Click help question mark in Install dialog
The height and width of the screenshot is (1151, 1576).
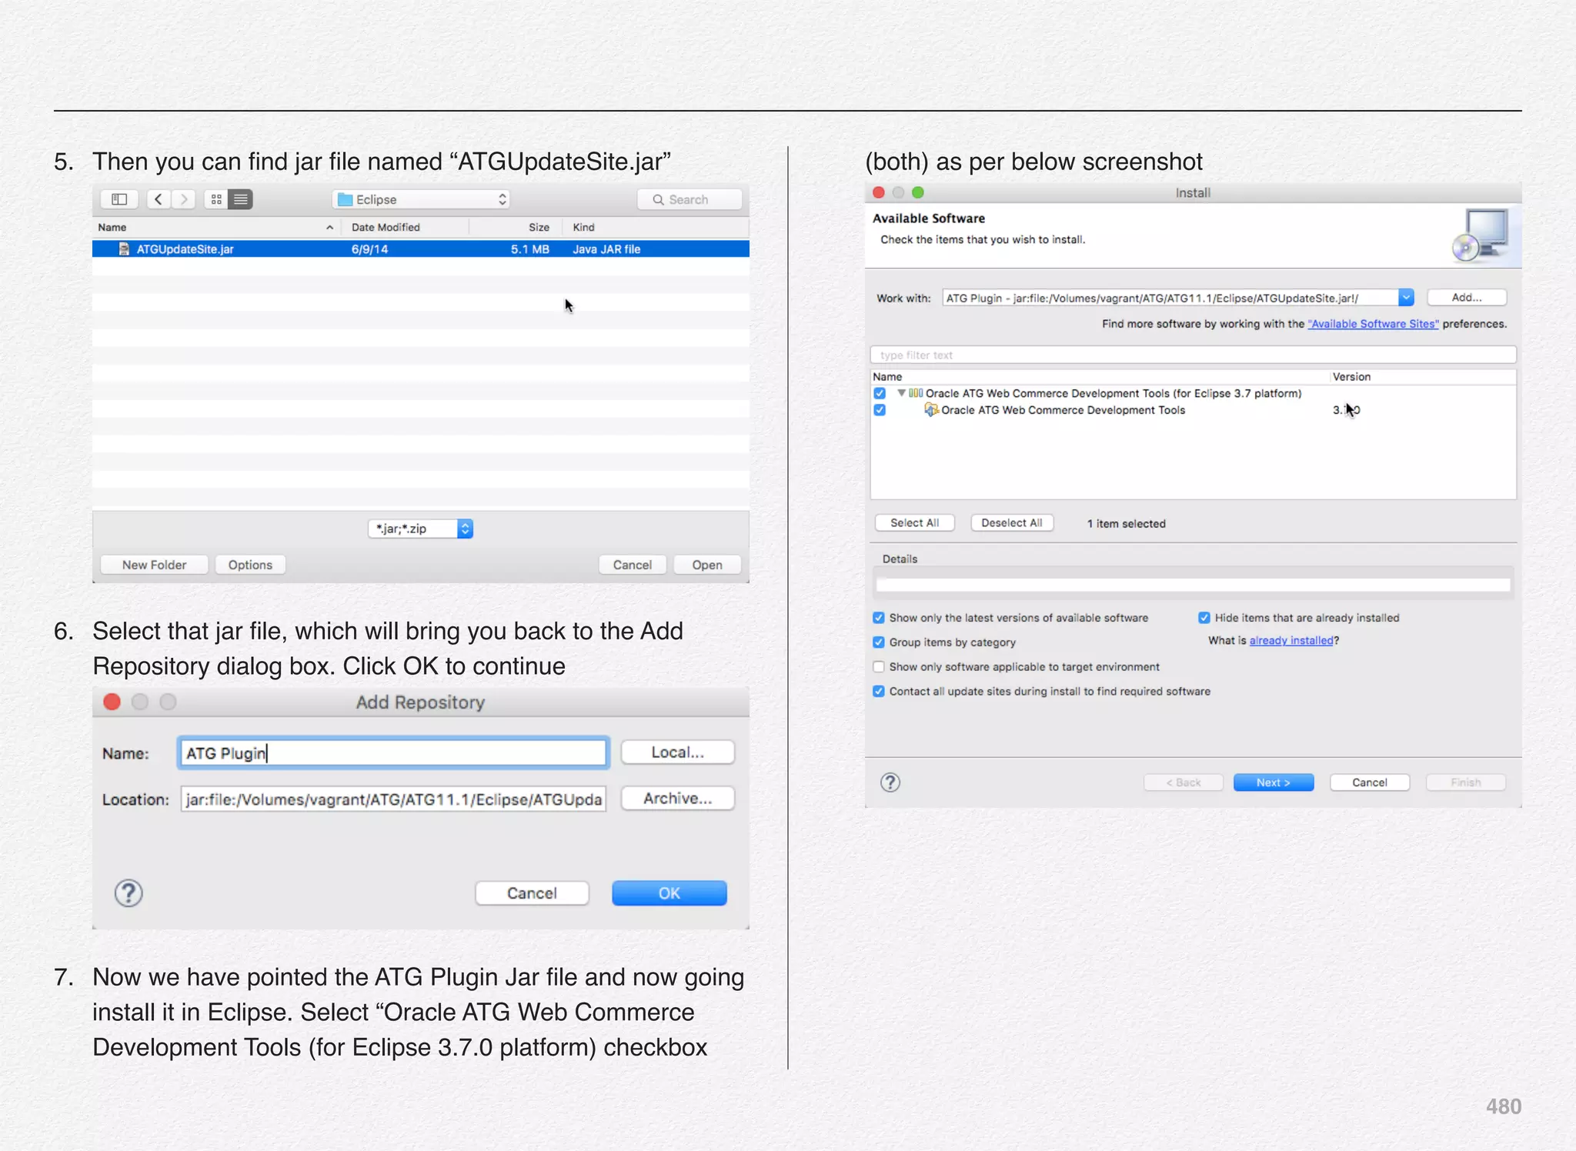coord(890,782)
